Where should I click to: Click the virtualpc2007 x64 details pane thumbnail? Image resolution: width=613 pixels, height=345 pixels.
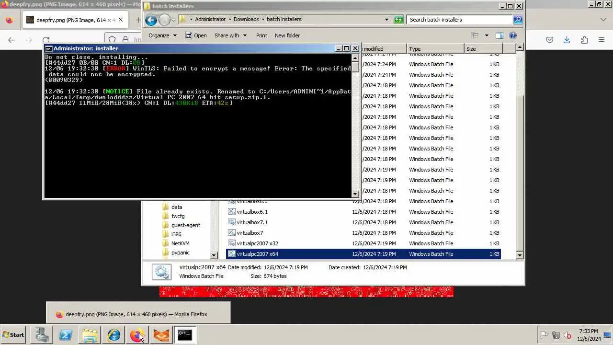tap(161, 272)
